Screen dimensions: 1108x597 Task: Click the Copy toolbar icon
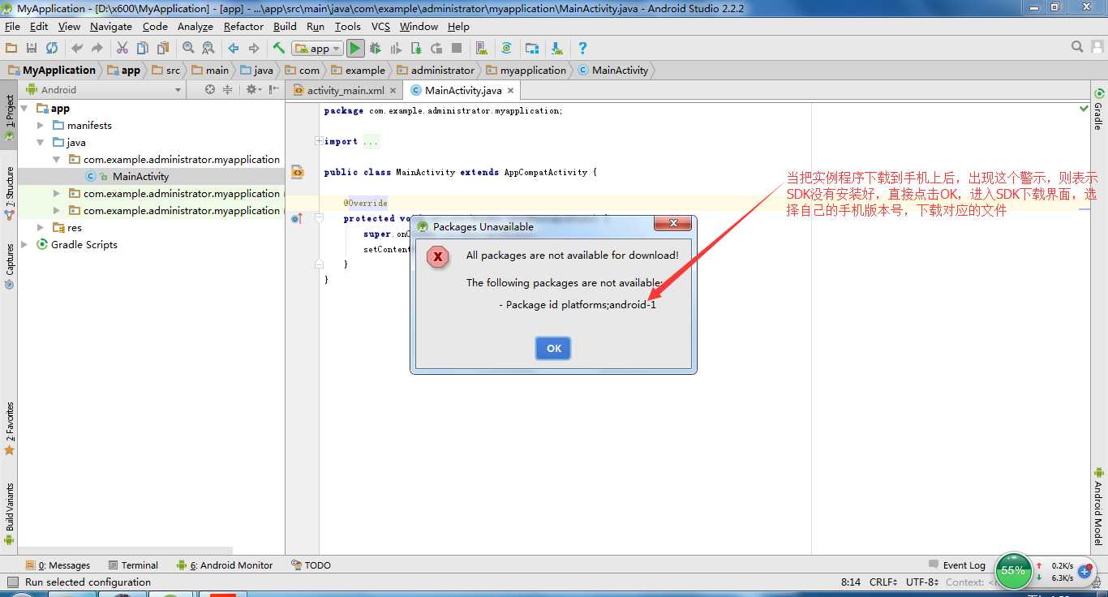click(x=143, y=49)
